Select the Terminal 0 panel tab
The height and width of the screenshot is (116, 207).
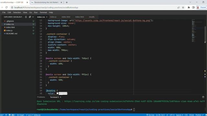coord(54,97)
